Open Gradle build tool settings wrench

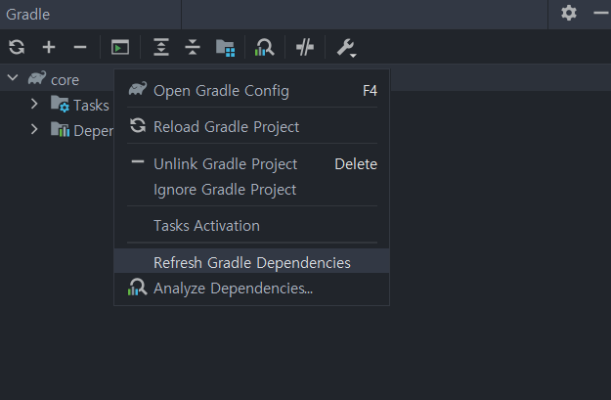[x=346, y=48]
